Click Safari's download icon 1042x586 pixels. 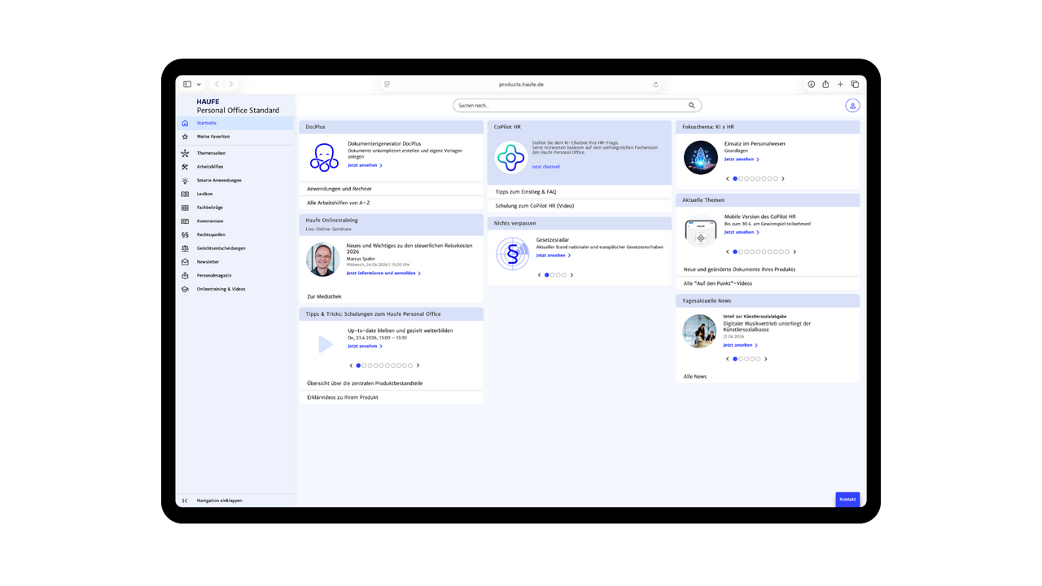812,85
